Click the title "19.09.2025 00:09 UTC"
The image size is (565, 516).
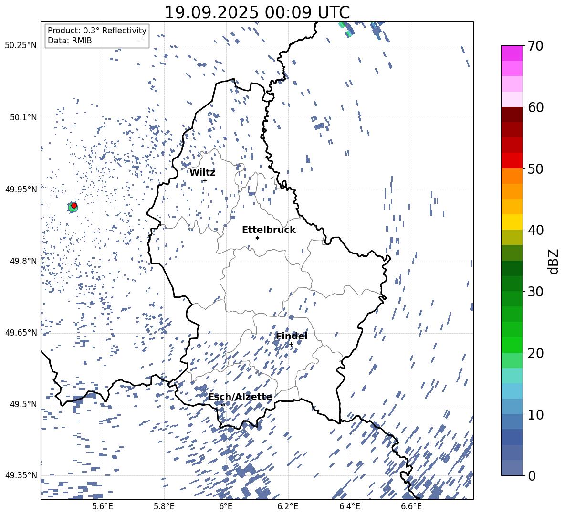click(257, 12)
